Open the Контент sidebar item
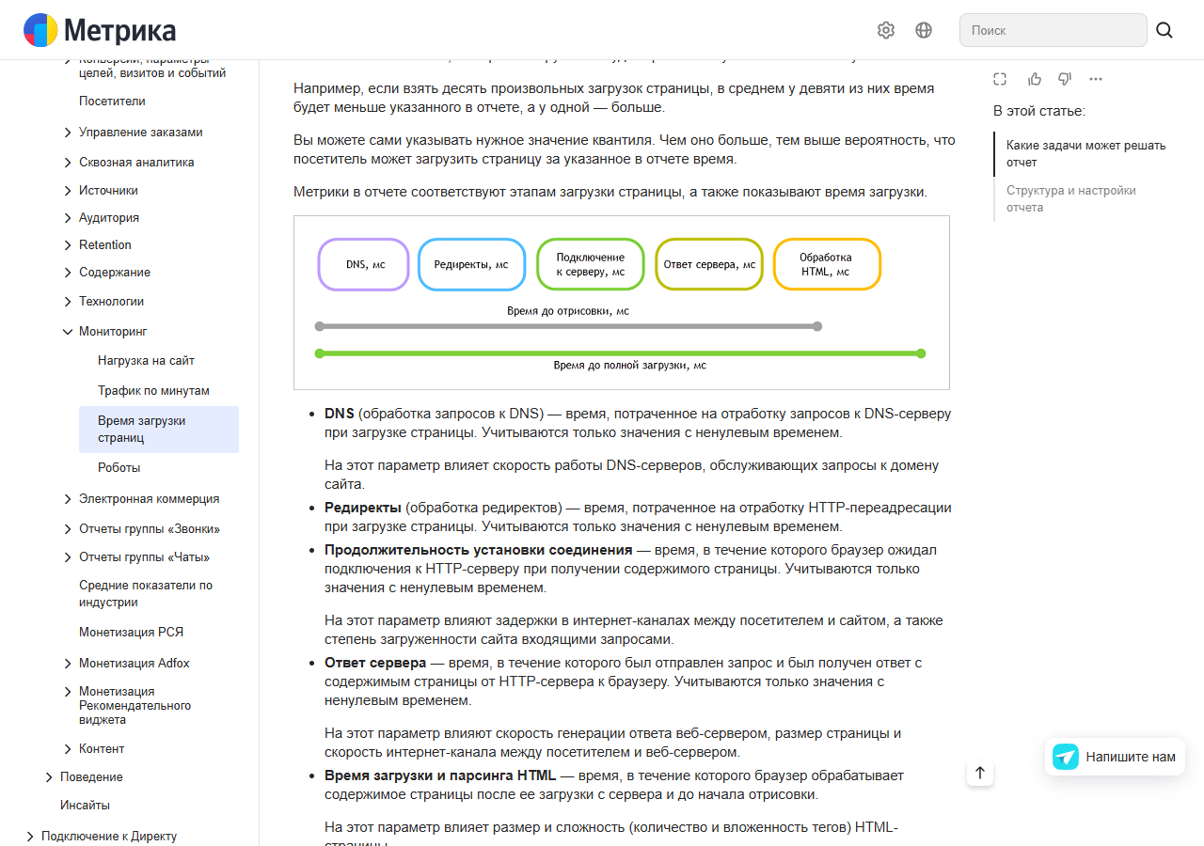 (x=102, y=749)
